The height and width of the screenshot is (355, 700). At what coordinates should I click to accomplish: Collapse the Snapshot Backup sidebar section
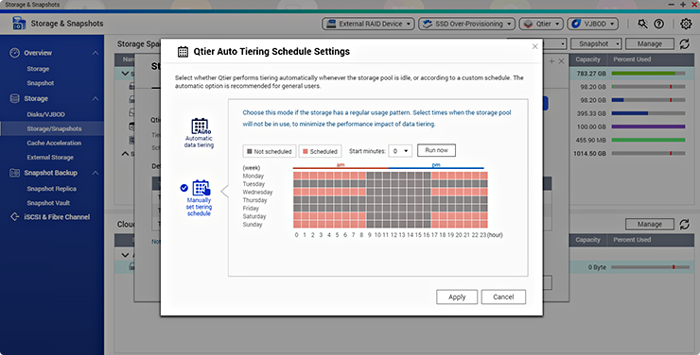(96, 173)
